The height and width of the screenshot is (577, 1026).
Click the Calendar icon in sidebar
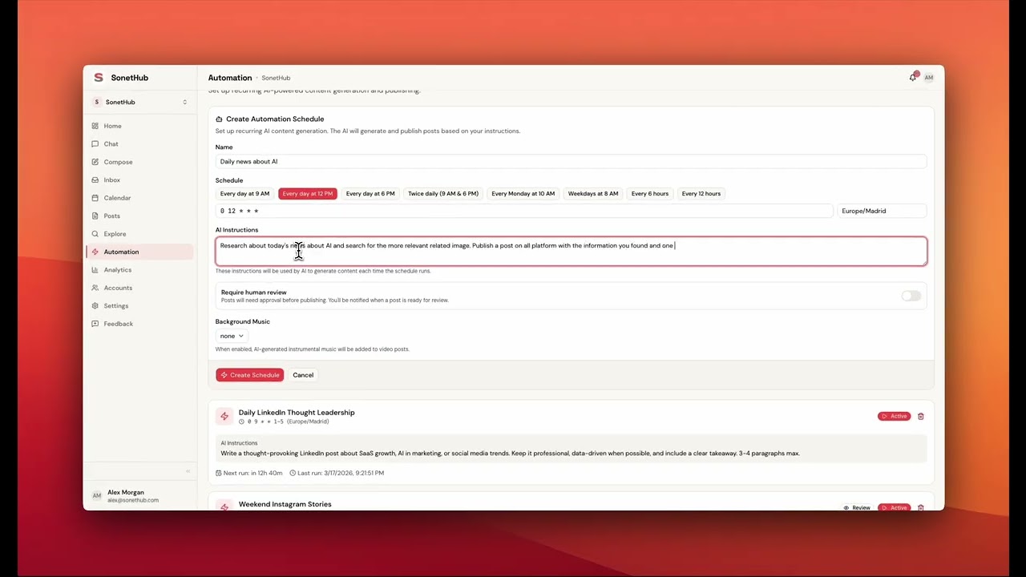tap(95, 198)
